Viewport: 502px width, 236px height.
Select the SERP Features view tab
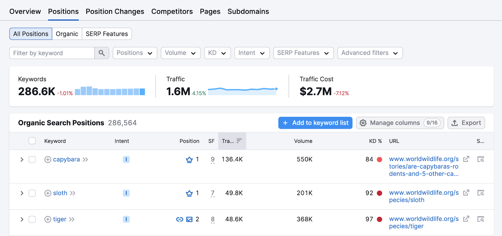coord(107,34)
